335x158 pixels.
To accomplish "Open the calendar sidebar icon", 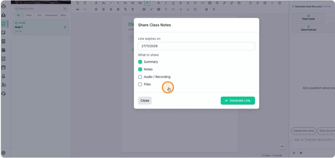I will (3, 67).
